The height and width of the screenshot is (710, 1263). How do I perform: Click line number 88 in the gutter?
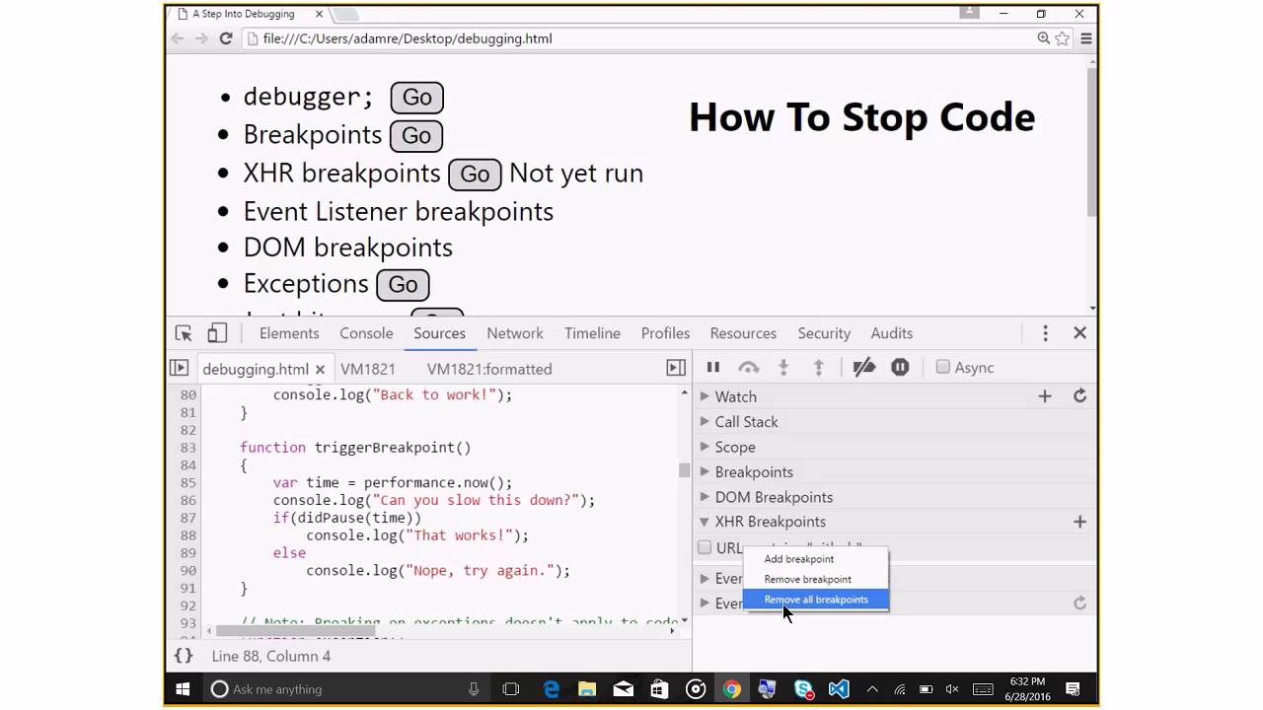click(187, 535)
